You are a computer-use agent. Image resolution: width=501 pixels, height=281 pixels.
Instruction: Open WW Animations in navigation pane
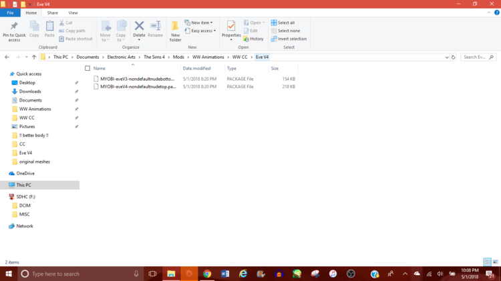tap(35, 109)
